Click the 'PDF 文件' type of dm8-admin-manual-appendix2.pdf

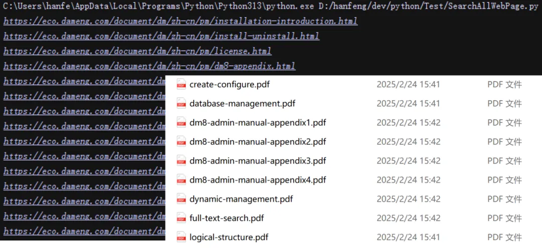504,142
